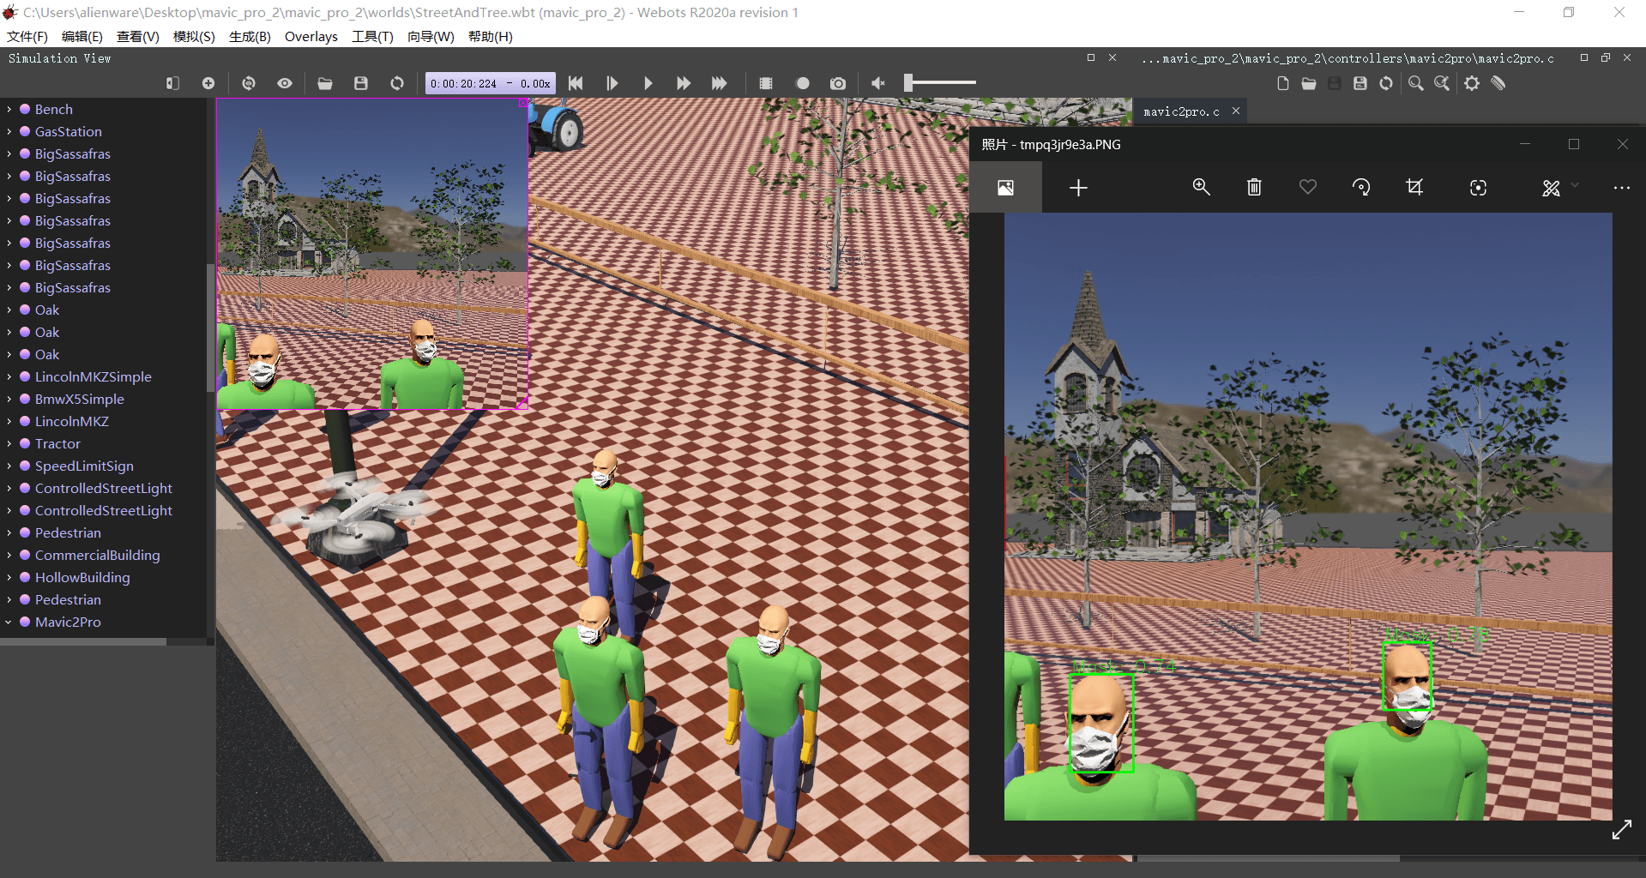The width and height of the screenshot is (1646, 878).
Task: Open the 模拟(S) menu
Action: tap(194, 36)
